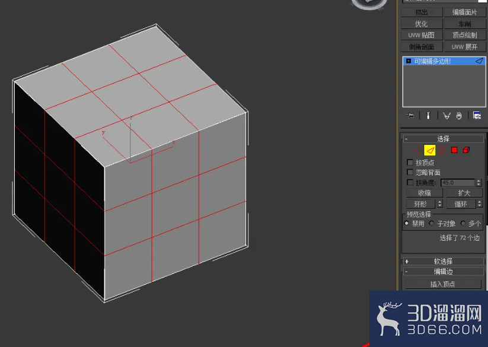Click the 倒角剖面 modifier button
488x347 pixels.
pos(422,47)
